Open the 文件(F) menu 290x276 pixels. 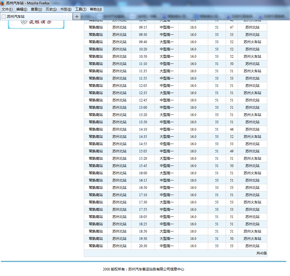tap(7, 9)
